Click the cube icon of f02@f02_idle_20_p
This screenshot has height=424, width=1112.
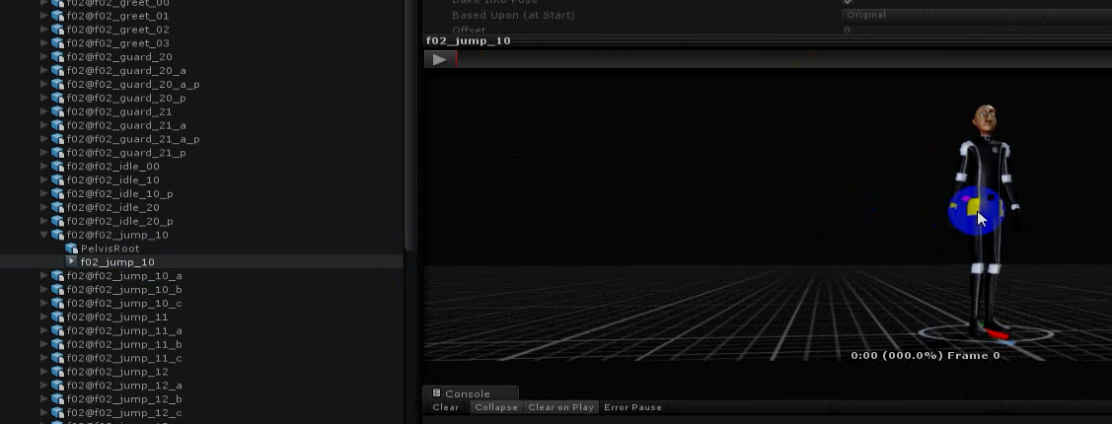click(x=57, y=221)
